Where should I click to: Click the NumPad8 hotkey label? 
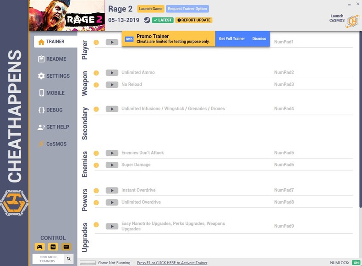(284, 202)
